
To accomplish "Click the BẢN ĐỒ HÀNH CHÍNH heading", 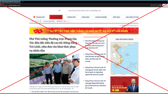I will tap(124, 39).
